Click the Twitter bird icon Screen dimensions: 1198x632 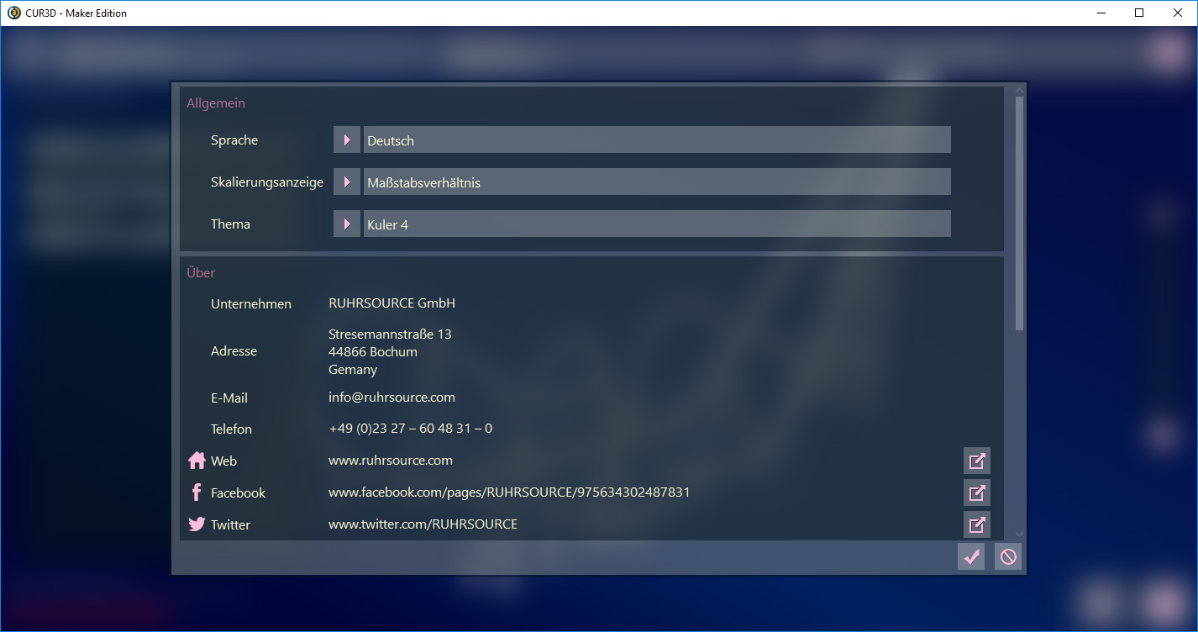(x=197, y=524)
